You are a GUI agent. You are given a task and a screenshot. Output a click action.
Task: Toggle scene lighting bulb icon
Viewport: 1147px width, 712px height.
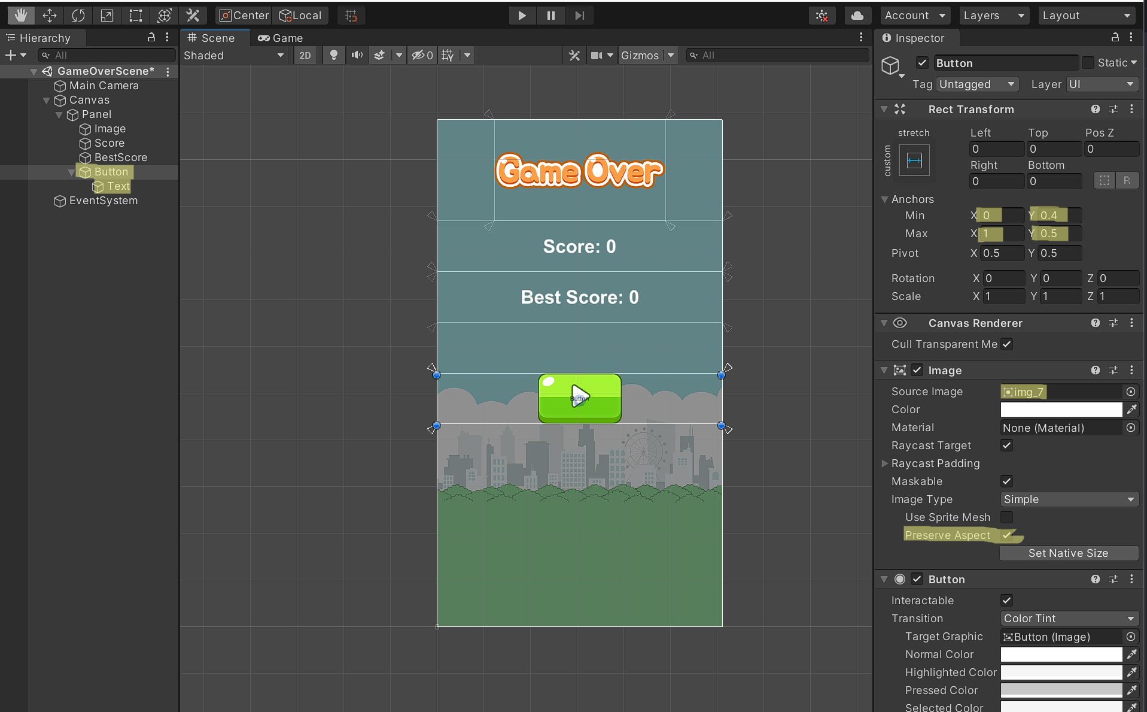tap(334, 55)
